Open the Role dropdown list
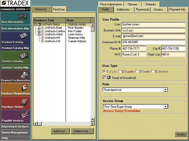The width and height of the screenshot is (189, 141). (165, 90)
